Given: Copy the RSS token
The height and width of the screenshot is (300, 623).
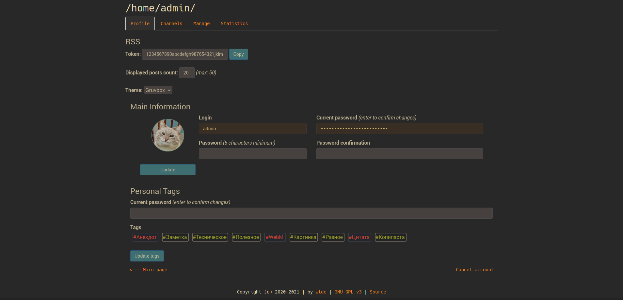Looking at the screenshot, I should pyautogui.click(x=238, y=54).
